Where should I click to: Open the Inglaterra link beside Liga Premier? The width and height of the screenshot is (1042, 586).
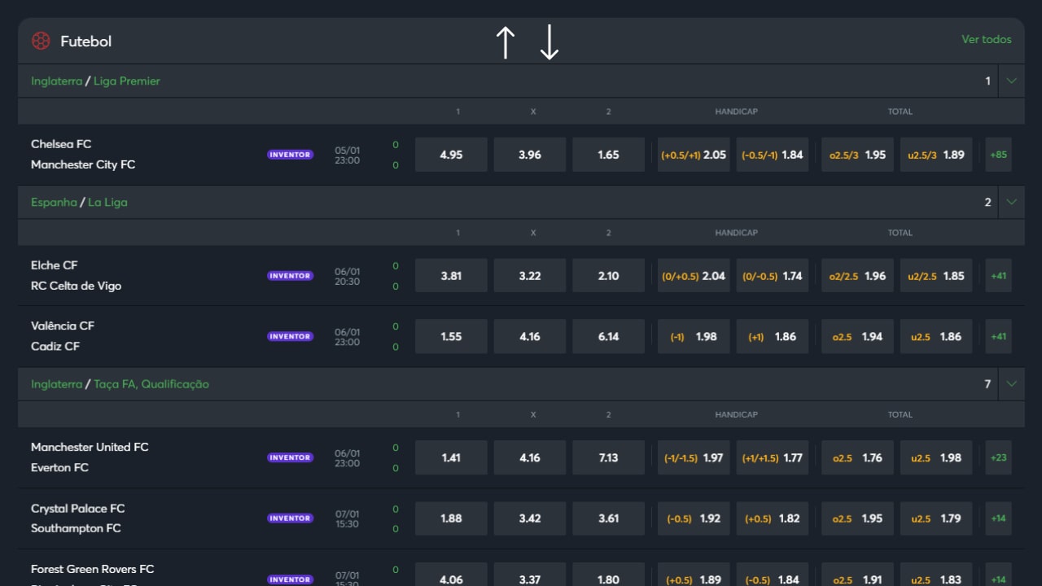(x=56, y=81)
